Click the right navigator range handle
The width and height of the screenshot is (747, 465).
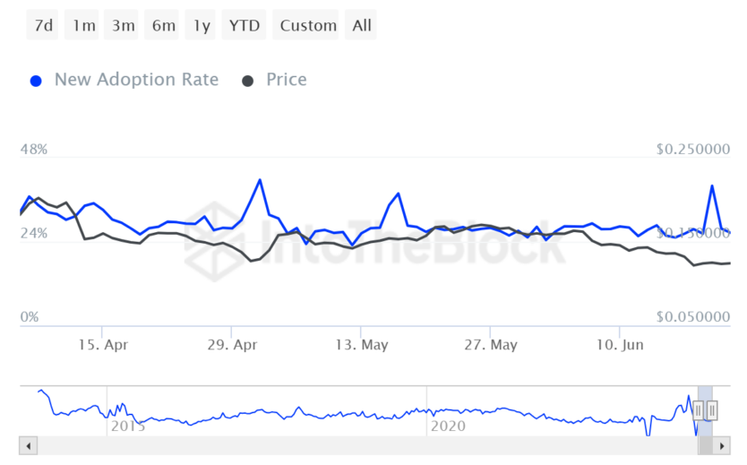point(712,410)
